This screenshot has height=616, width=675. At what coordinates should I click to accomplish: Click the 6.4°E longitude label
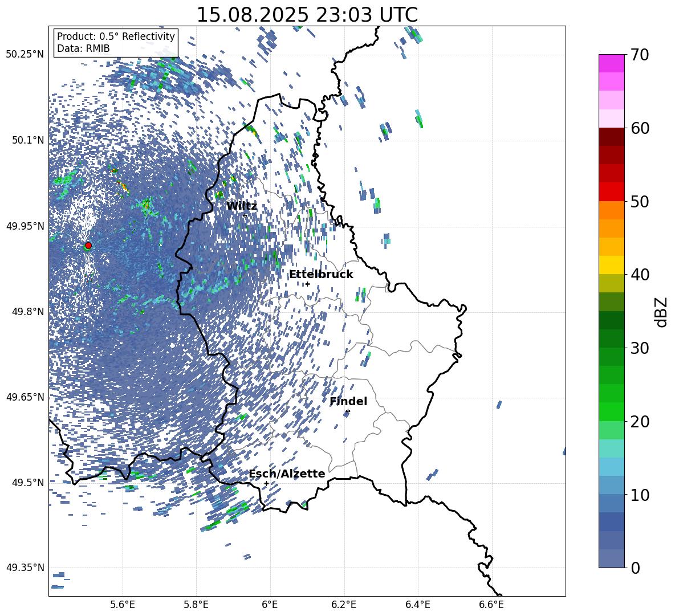click(417, 605)
